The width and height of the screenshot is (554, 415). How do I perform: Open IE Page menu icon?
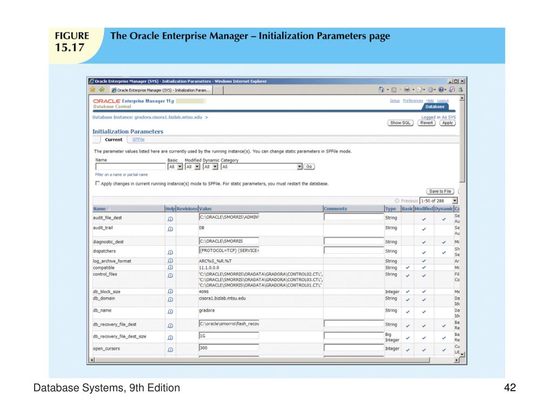coord(419,90)
